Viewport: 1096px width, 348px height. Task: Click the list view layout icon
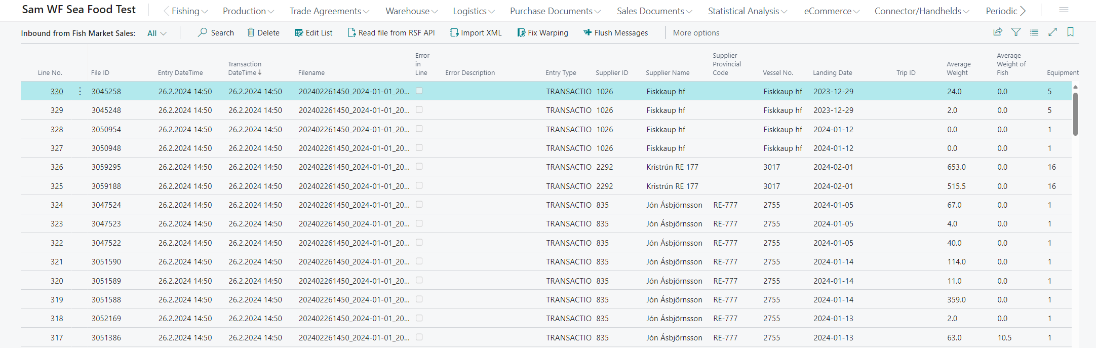1034,32
